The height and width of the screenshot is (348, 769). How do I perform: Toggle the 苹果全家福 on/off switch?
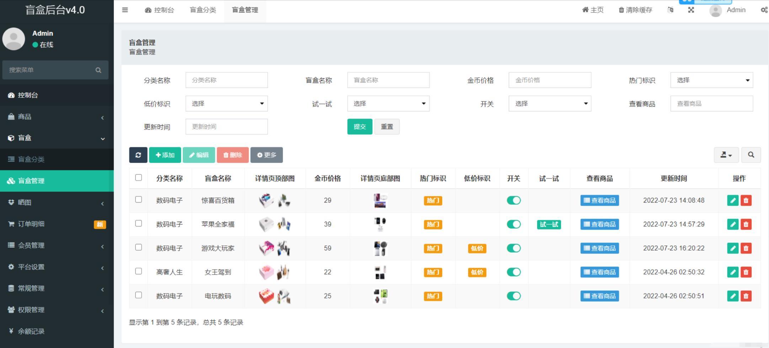[x=514, y=224]
